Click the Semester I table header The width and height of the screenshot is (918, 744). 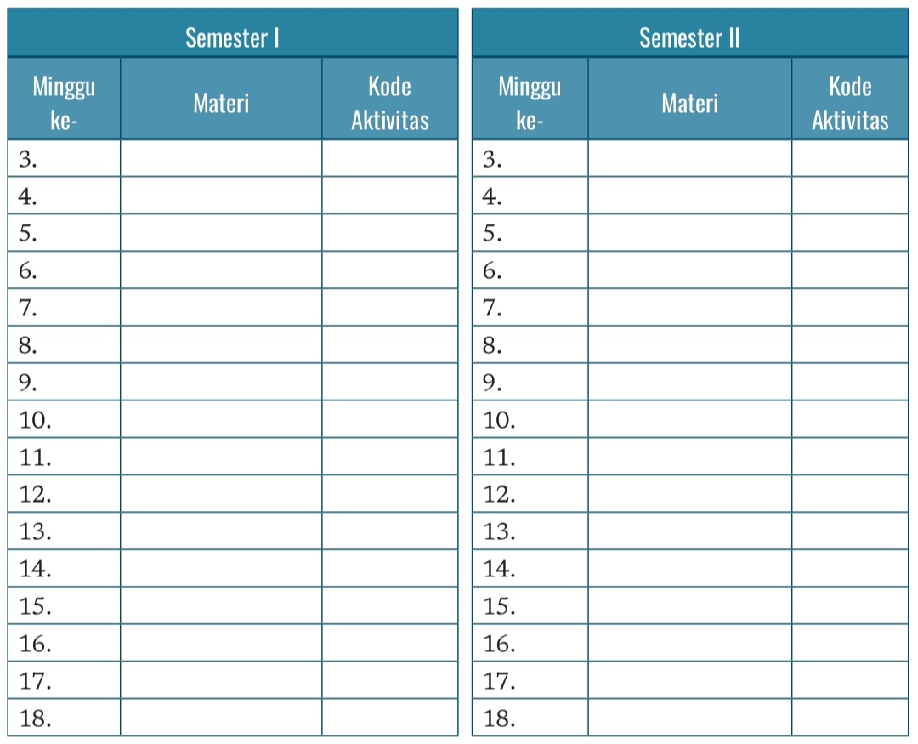pos(232,37)
